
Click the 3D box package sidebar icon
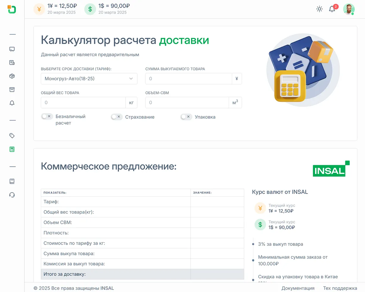tap(12, 76)
